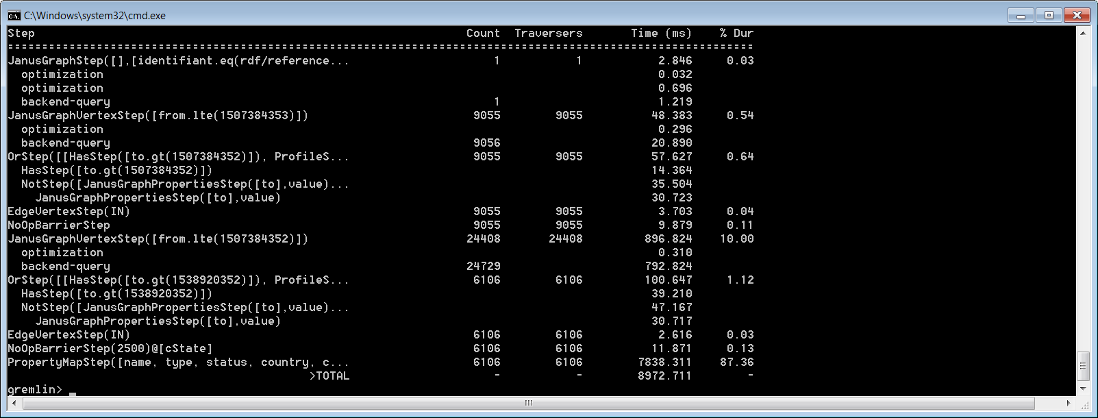This screenshot has width=1098, height=418.
Task: Click the '% Dur' column header
Action: (736, 33)
